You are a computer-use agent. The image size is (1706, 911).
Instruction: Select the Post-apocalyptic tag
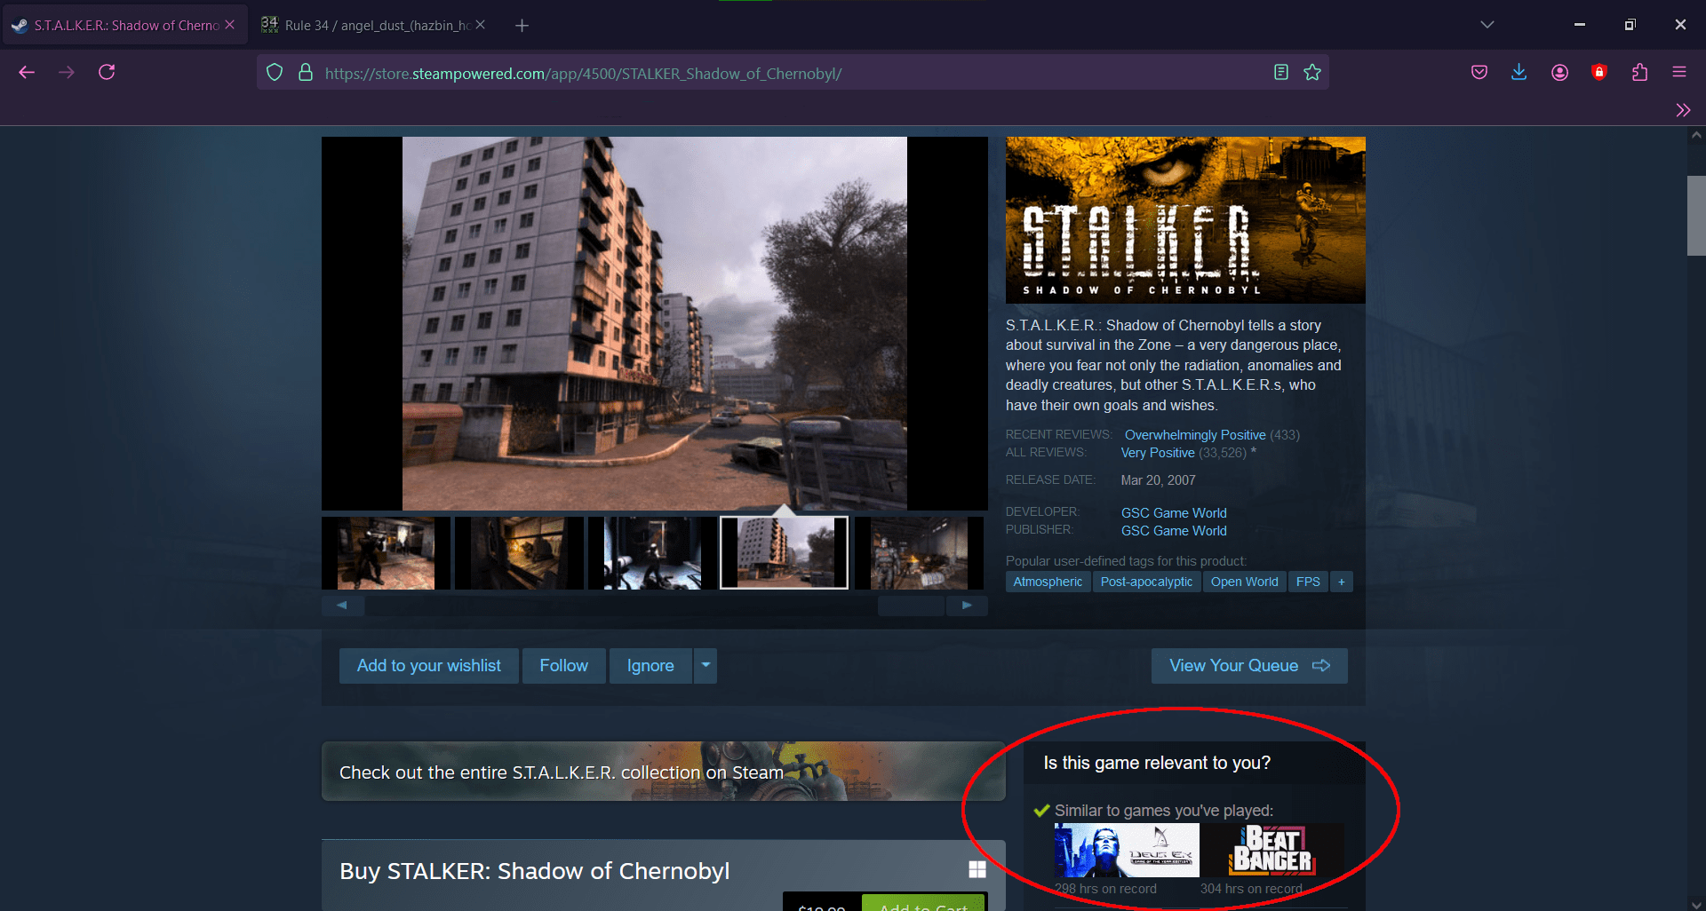(x=1146, y=582)
